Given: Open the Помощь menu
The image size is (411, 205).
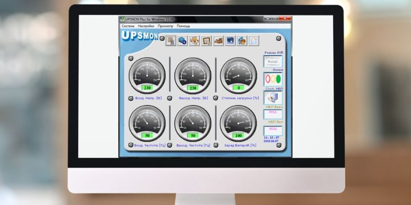Looking at the screenshot, I should (x=184, y=26).
